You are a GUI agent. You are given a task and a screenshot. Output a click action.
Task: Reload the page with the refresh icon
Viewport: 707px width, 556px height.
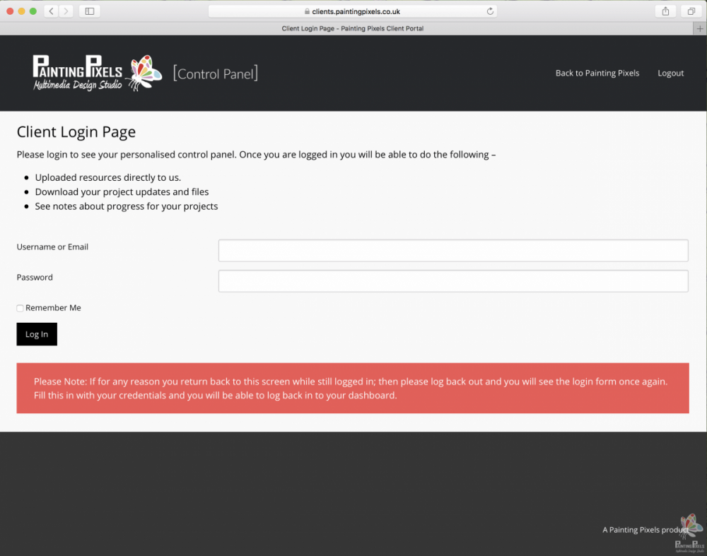tap(490, 11)
